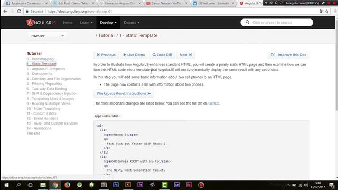
Task: Go to the Next step button
Action: [185, 55]
